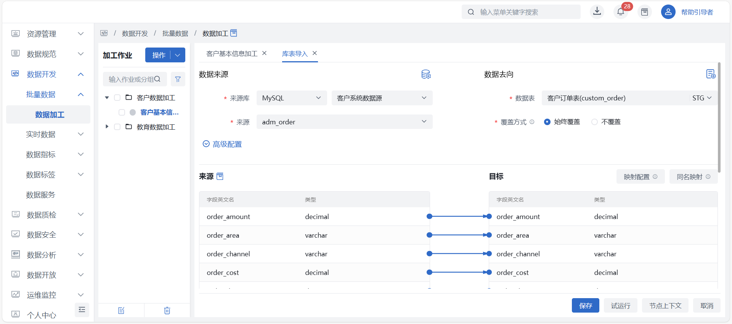Click the filter funnel icon in 加工作业
The height and width of the screenshot is (324, 732).
click(x=178, y=79)
